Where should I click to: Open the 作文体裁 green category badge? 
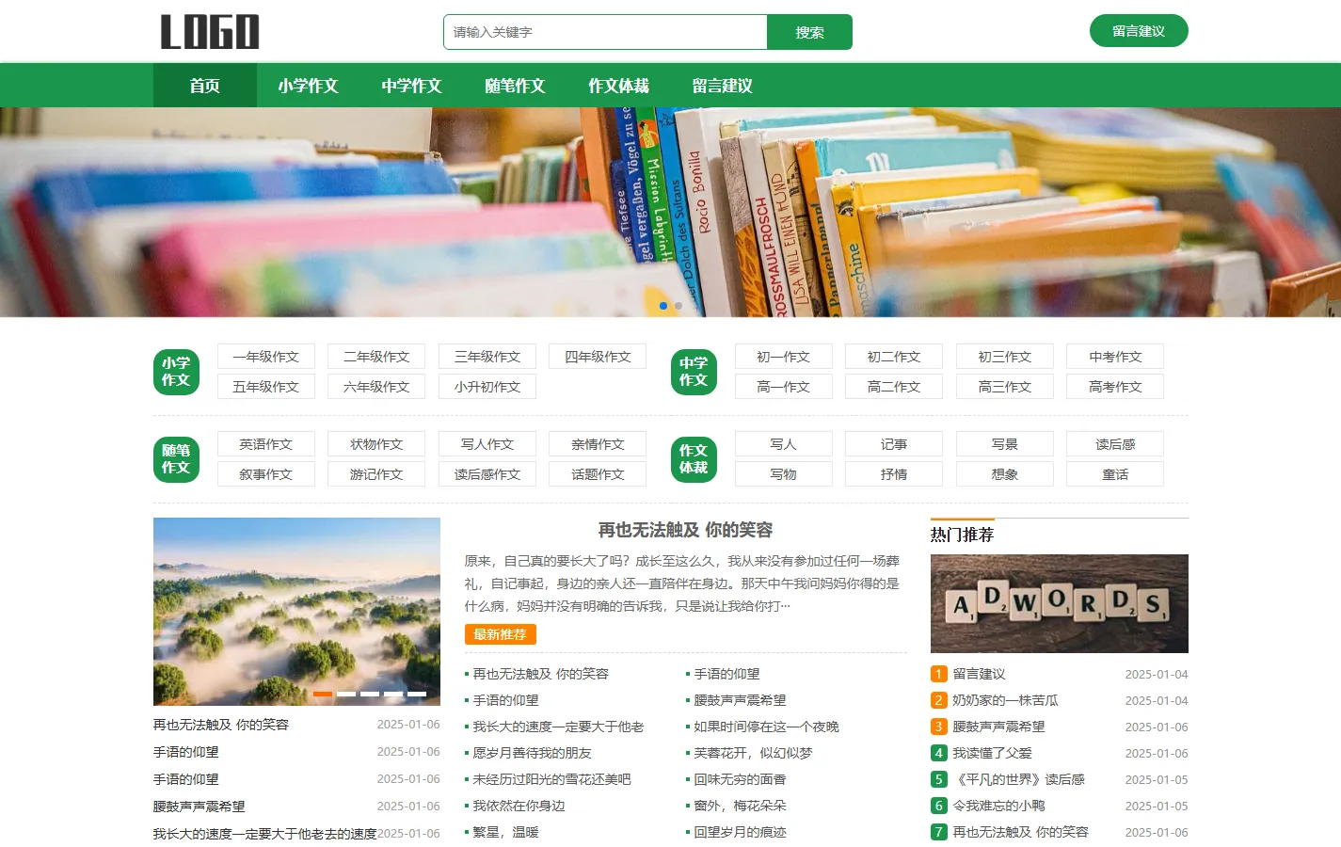tap(694, 459)
